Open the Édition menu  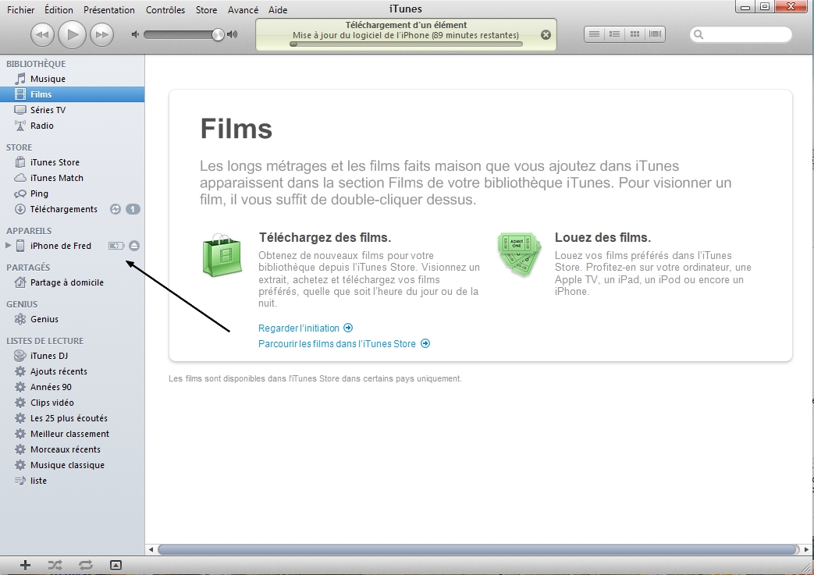[x=59, y=10]
